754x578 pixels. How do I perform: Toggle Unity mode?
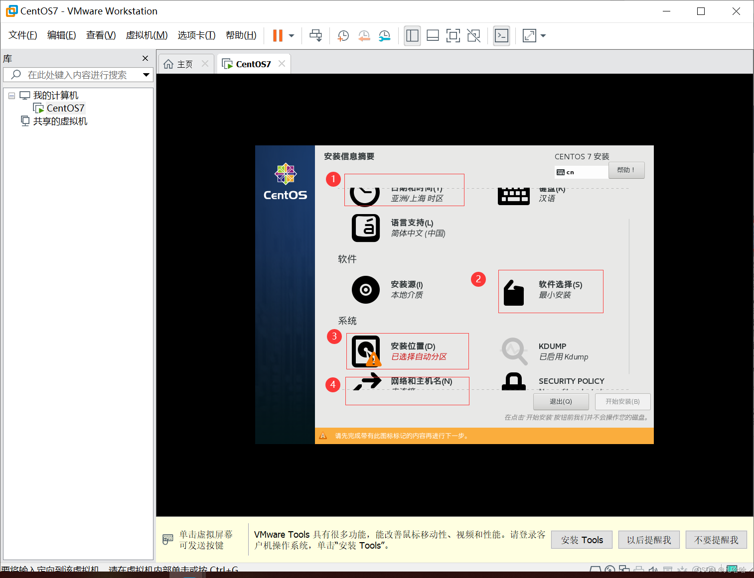pyautogui.click(x=473, y=35)
